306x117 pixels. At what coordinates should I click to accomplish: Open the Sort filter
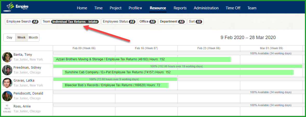point(195,21)
